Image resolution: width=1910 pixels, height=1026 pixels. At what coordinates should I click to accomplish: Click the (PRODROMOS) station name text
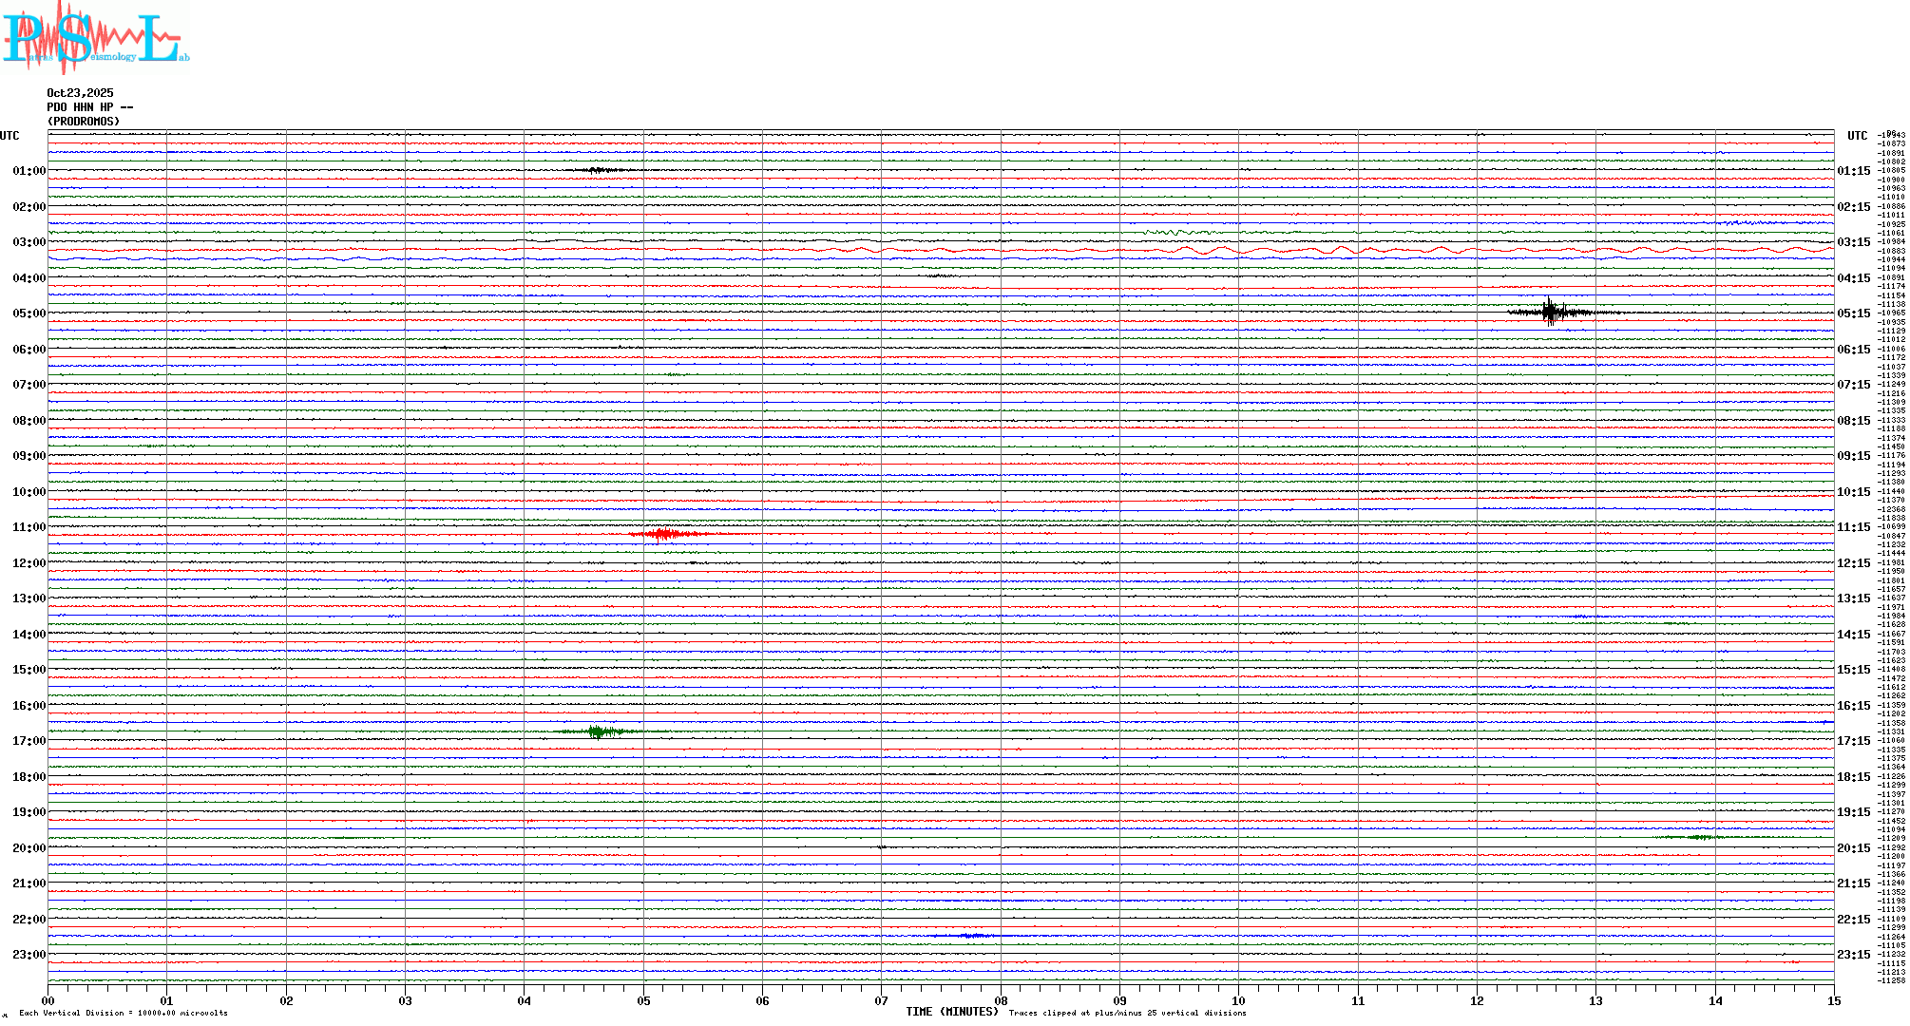(84, 122)
